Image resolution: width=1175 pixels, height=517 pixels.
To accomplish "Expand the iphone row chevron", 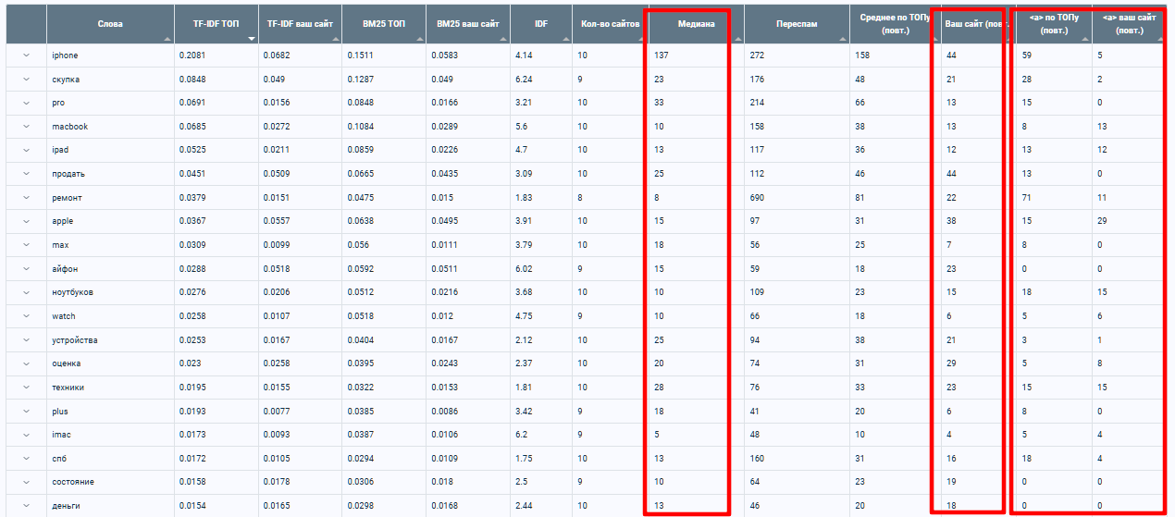I will (x=26, y=55).
